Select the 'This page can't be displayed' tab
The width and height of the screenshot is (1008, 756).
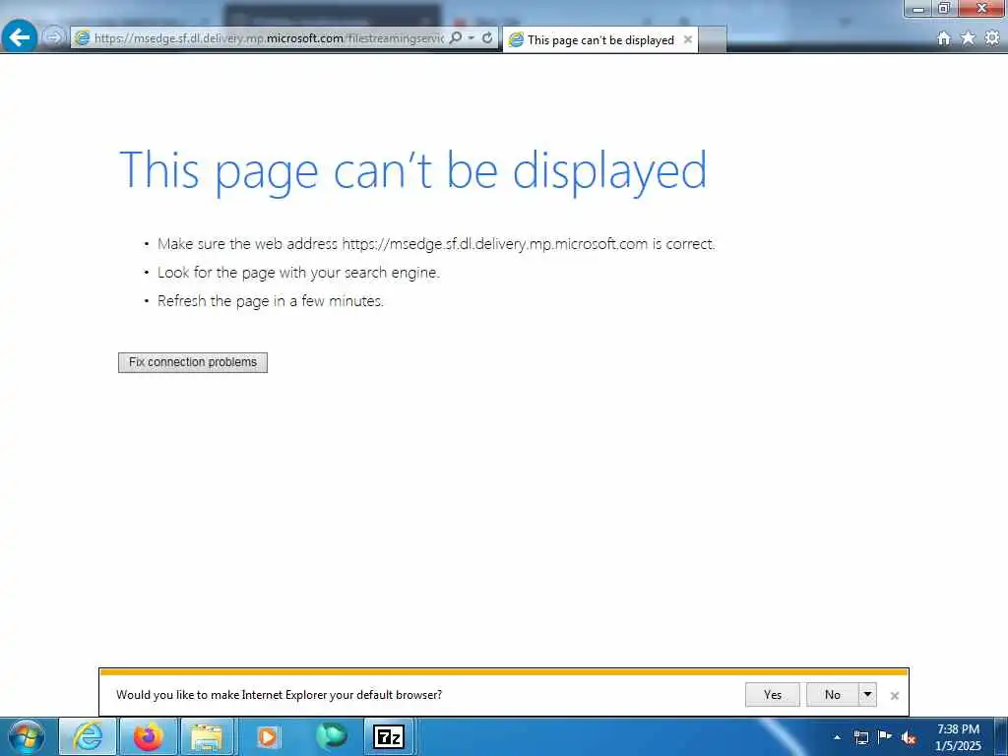coord(599,39)
